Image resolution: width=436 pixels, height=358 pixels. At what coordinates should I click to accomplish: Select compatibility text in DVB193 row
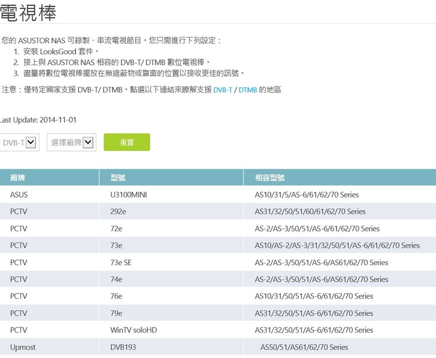304,347
